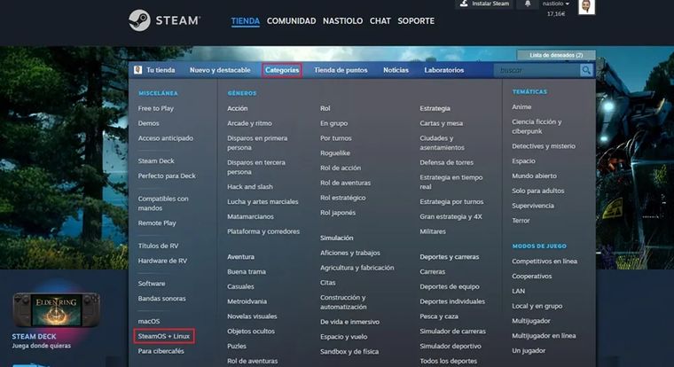Open Tienda de puntos
Viewport: 674px width, 367px height.
tap(341, 70)
